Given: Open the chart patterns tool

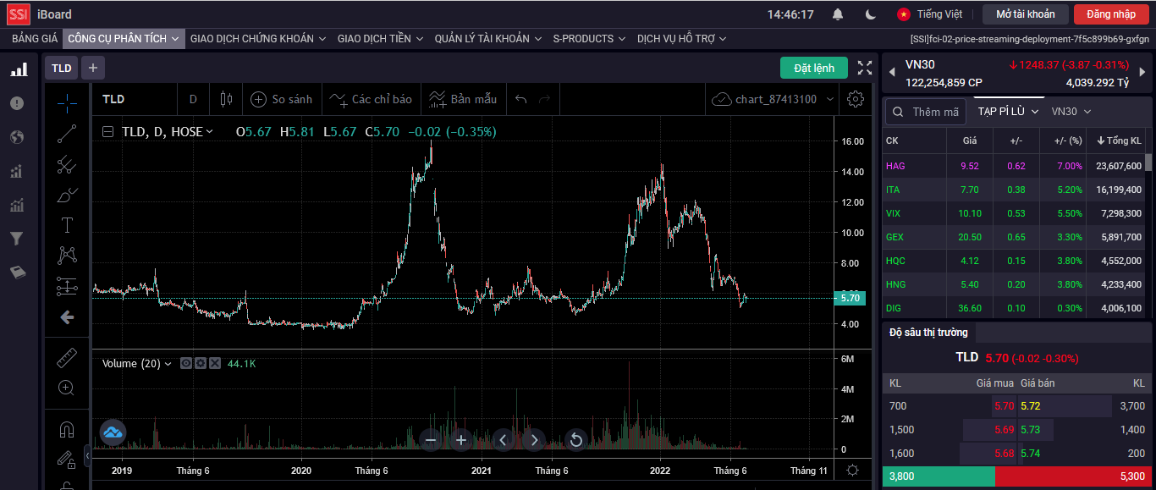Looking at the screenshot, I should (67, 255).
